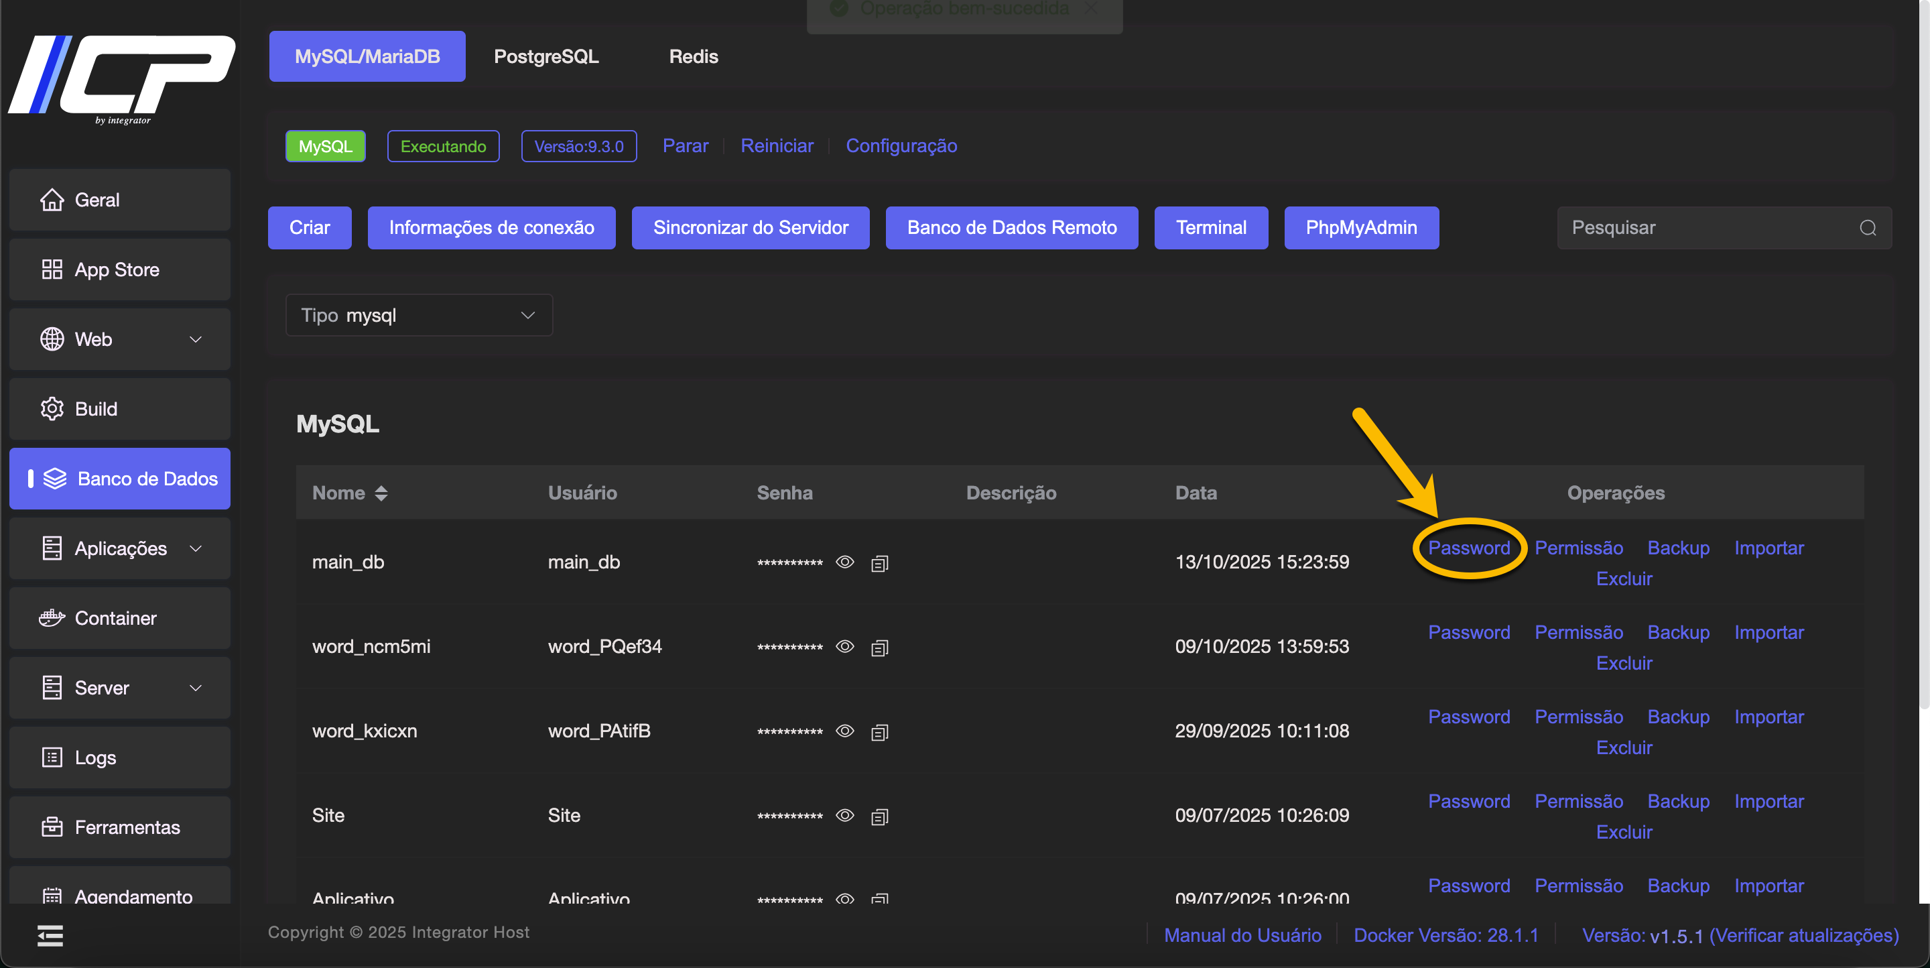Click the Geral home icon in sidebar
This screenshot has width=1930, height=968.
point(52,200)
